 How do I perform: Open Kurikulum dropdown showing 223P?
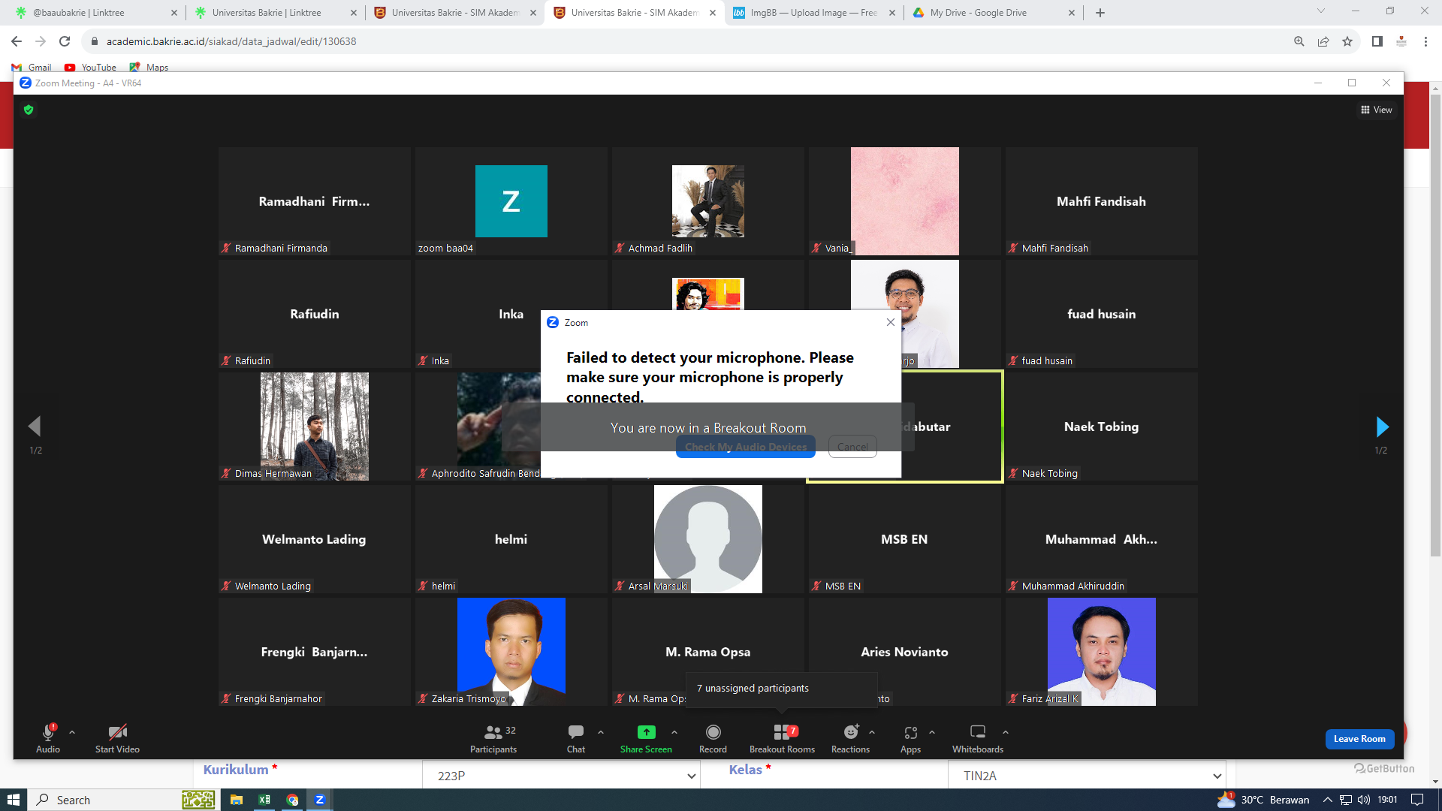[x=561, y=776]
